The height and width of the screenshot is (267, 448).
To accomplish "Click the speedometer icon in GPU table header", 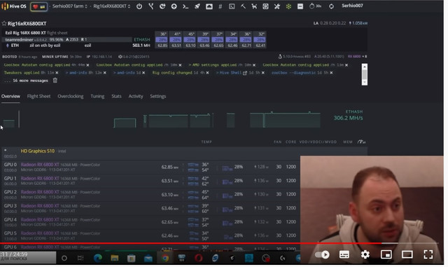I will click(x=361, y=142).
